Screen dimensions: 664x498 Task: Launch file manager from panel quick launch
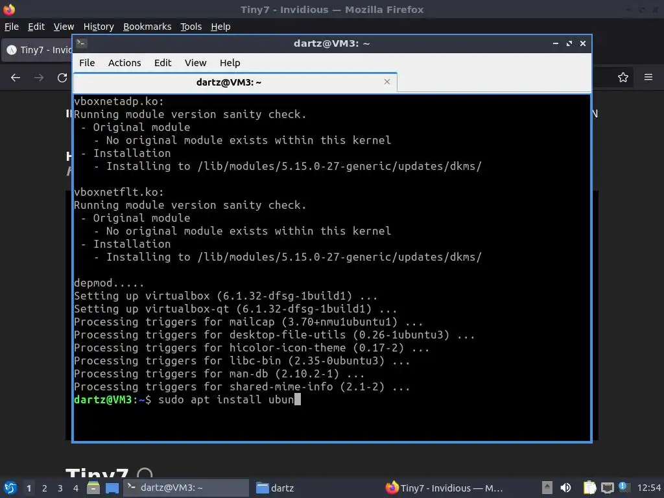point(93,488)
